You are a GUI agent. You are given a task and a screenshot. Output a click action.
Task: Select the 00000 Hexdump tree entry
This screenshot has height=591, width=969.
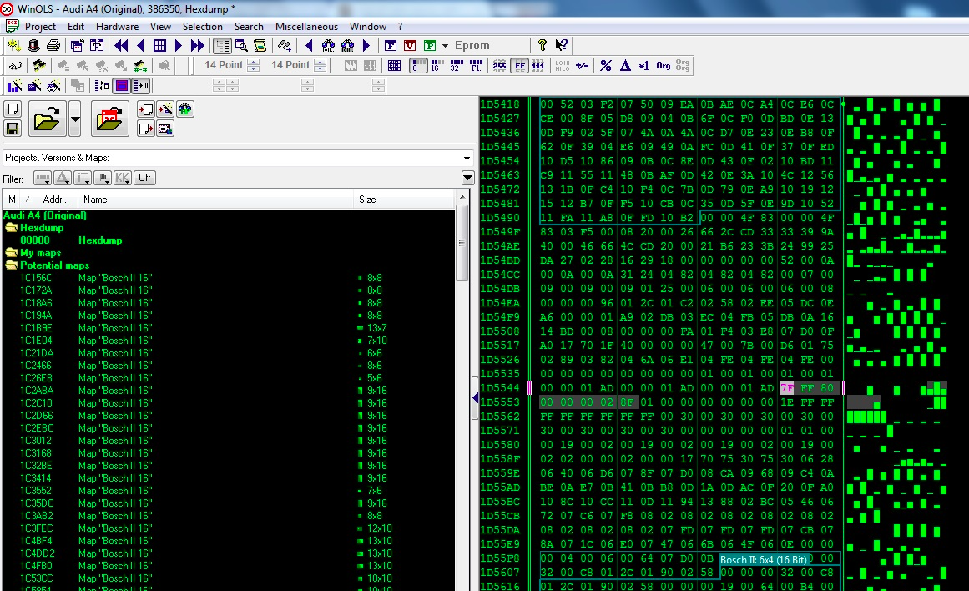point(71,240)
